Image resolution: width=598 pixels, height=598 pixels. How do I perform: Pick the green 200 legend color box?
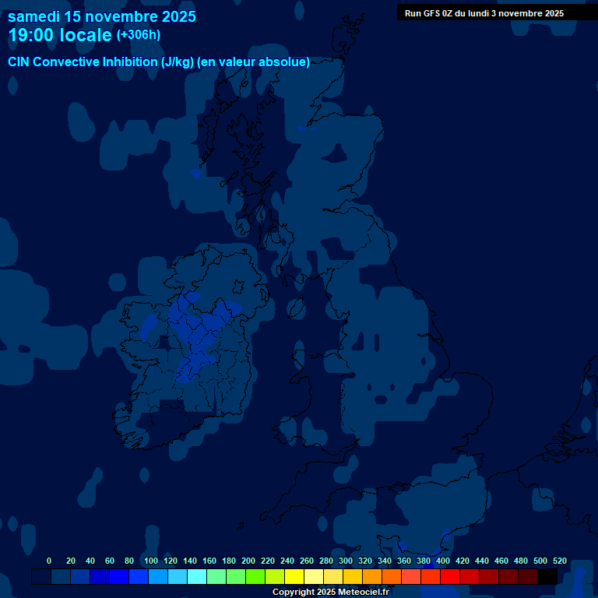tap(255, 577)
